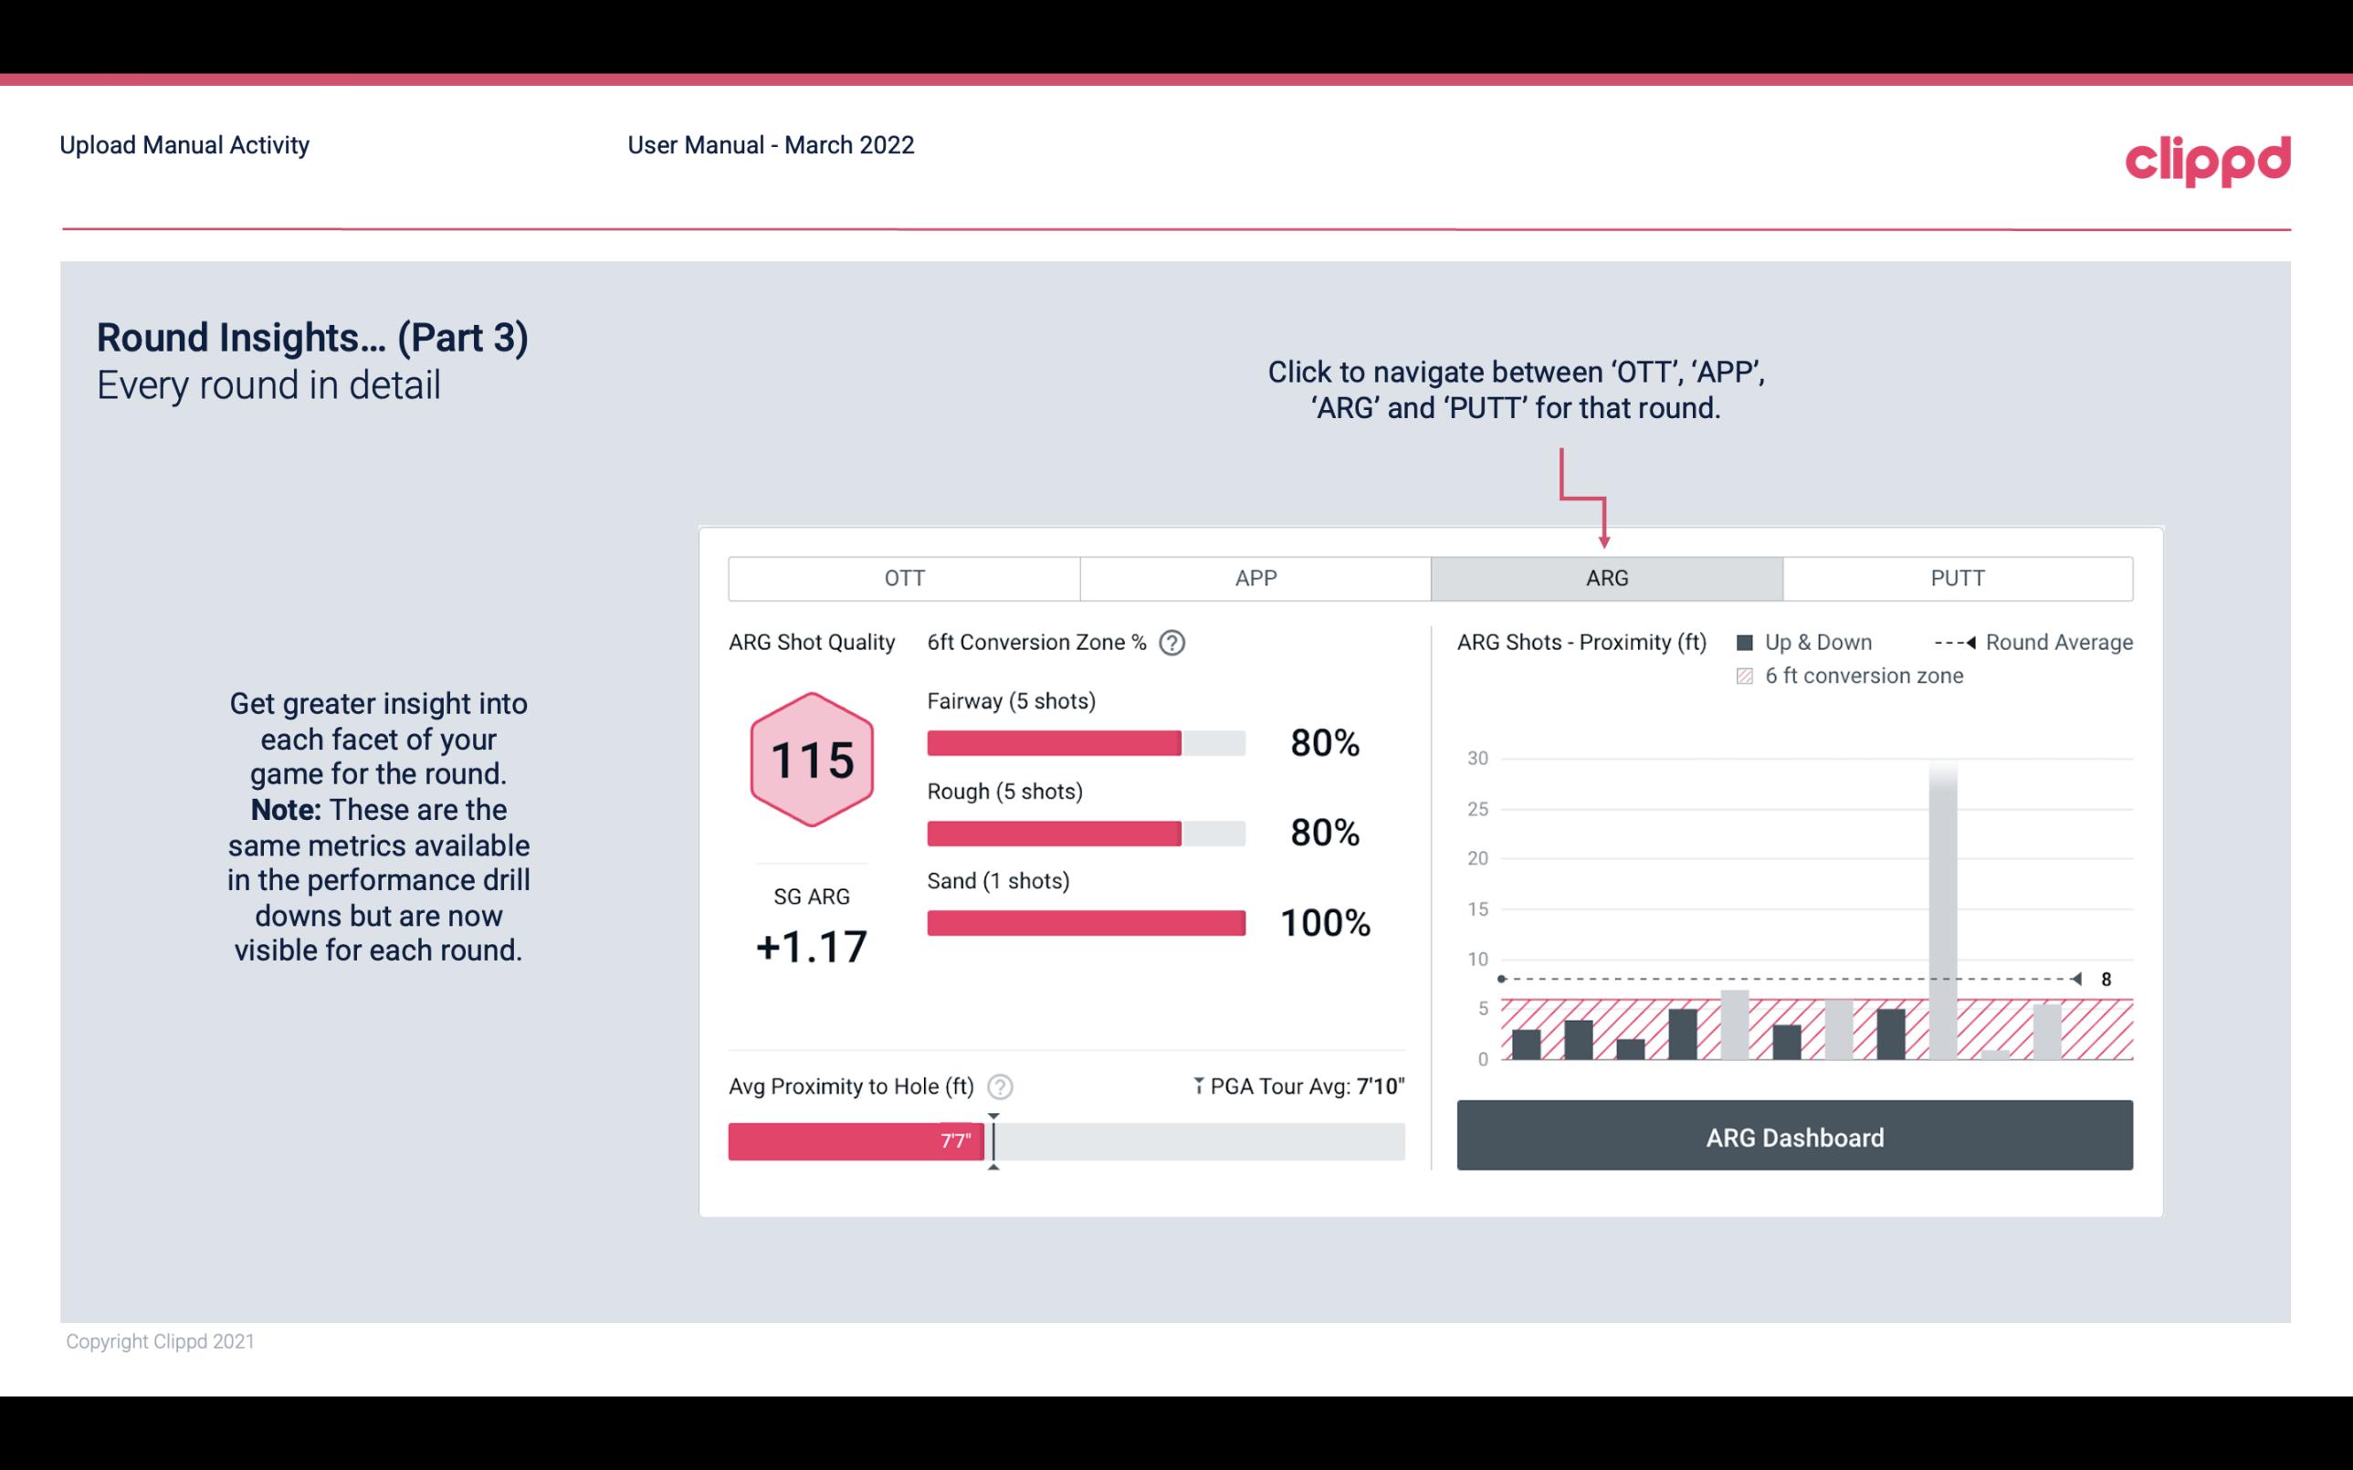Click the ARG tab to view stats
Viewport: 2353px width, 1470px height.
tap(1605, 577)
